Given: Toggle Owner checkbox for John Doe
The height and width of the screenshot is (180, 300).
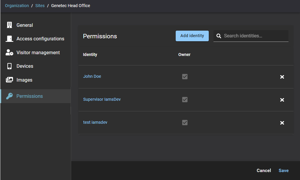Looking at the screenshot, I should (185, 77).
